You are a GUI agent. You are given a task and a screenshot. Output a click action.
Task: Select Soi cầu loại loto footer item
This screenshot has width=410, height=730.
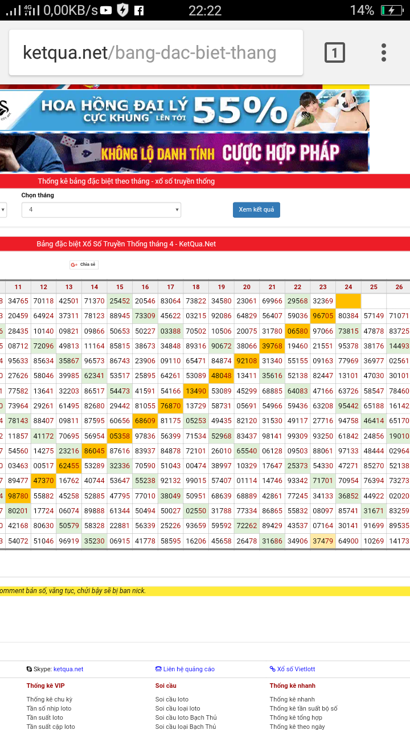pyautogui.click(x=177, y=708)
